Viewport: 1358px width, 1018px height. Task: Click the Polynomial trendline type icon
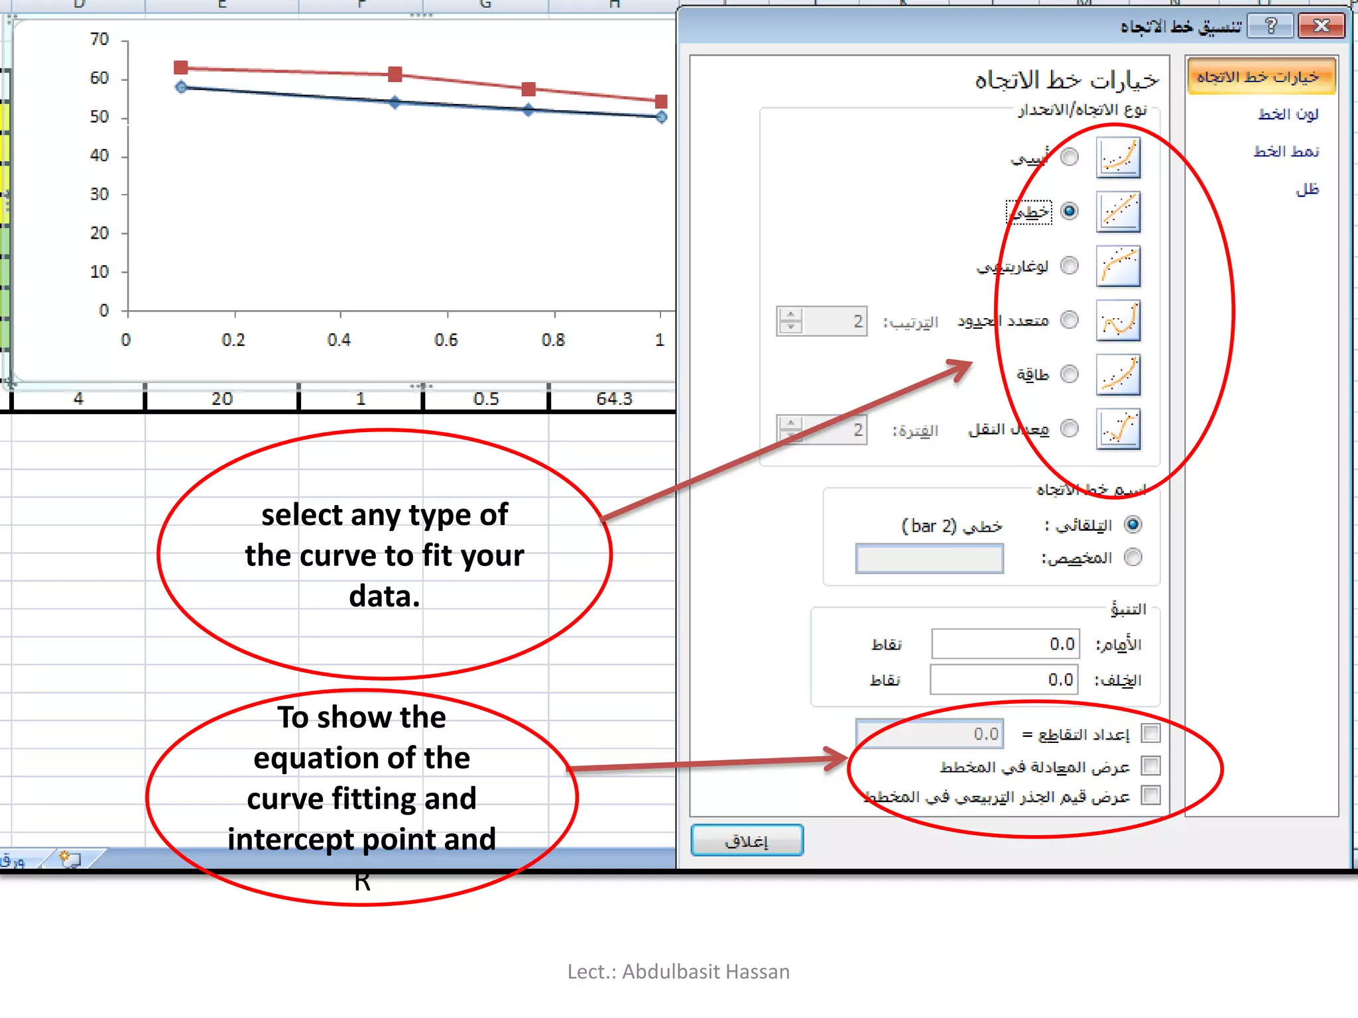click(x=1118, y=321)
